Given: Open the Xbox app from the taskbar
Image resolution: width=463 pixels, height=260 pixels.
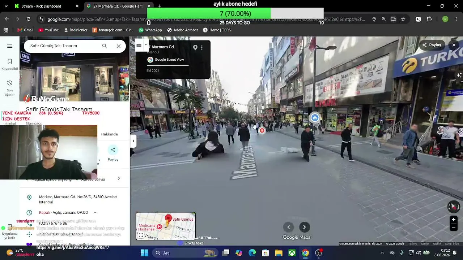Looking at the screenshot, I should click(292, 253).
